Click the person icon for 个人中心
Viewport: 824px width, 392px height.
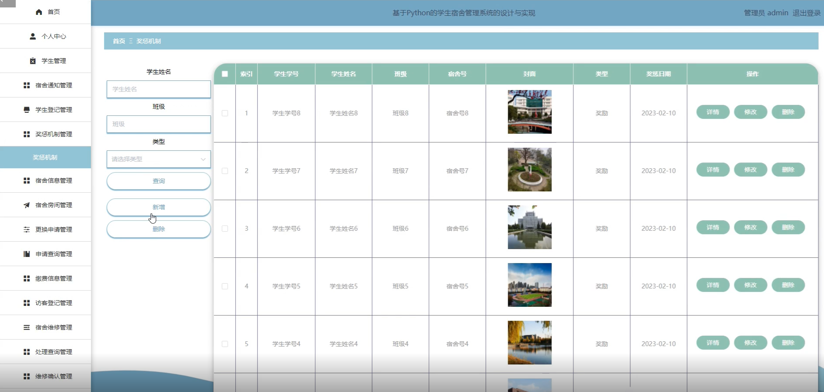point(33,36)
